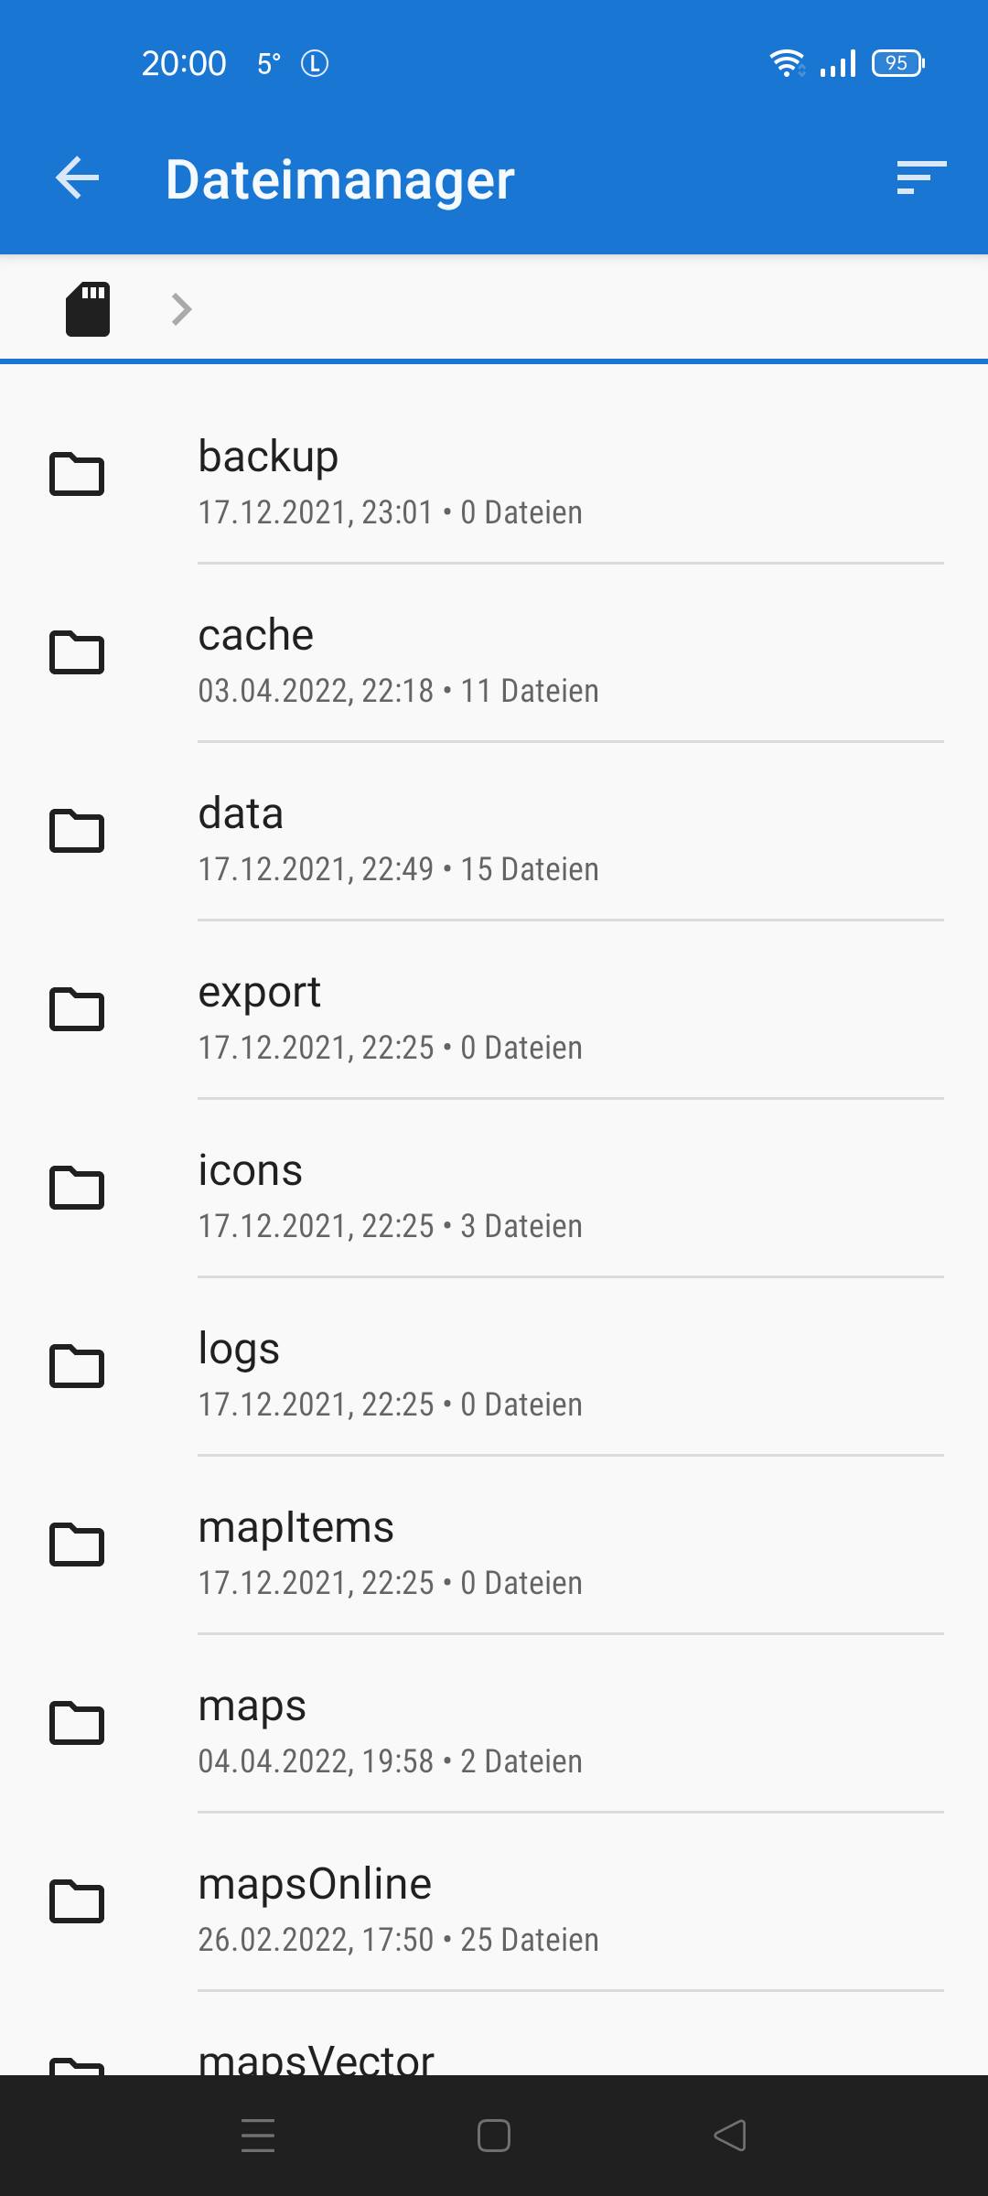Viewport: 988px width, 2196px height.
Task: Tap the export folder icon
Action: [x=77, y=1009]
